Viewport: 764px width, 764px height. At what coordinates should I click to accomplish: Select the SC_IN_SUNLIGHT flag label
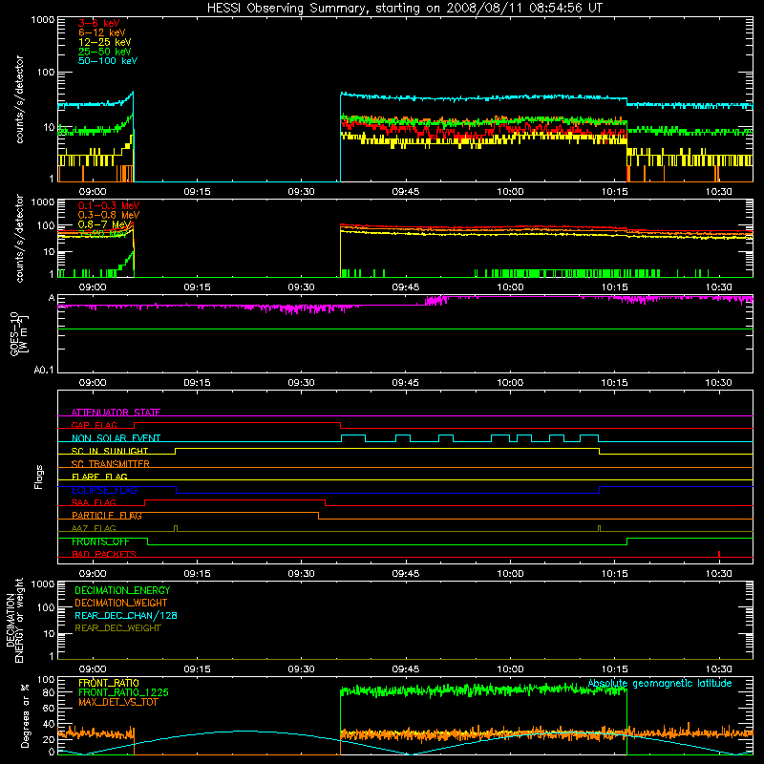pos(110,451)
